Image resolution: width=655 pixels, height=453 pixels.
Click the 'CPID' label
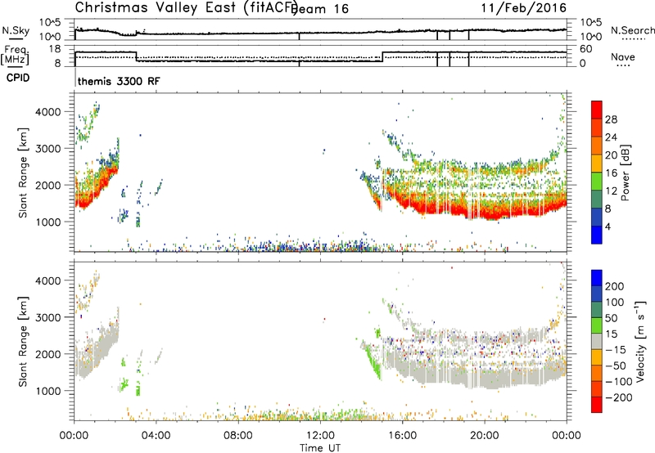pyautogui.click(x=18, y=78)
